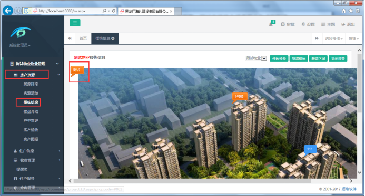Open 房产图报 in the sidebar
The width and height of the screenshot is (365, 196).
click(31, 139)
